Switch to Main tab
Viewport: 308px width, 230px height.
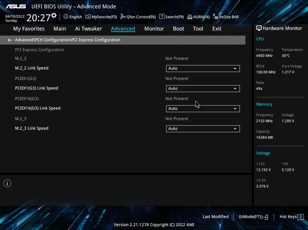pyautogui.click(x=60, y=29)
